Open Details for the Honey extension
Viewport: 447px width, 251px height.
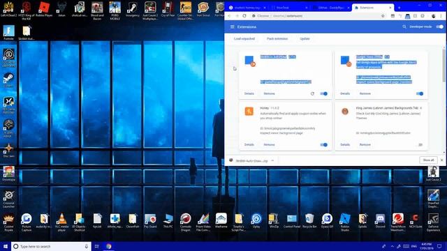tap(249, 145)
